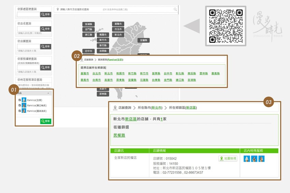Uncheck the FamiIce(雙口味店) checkbox
Screen dimensions: 290x193
tap(19, 105)
